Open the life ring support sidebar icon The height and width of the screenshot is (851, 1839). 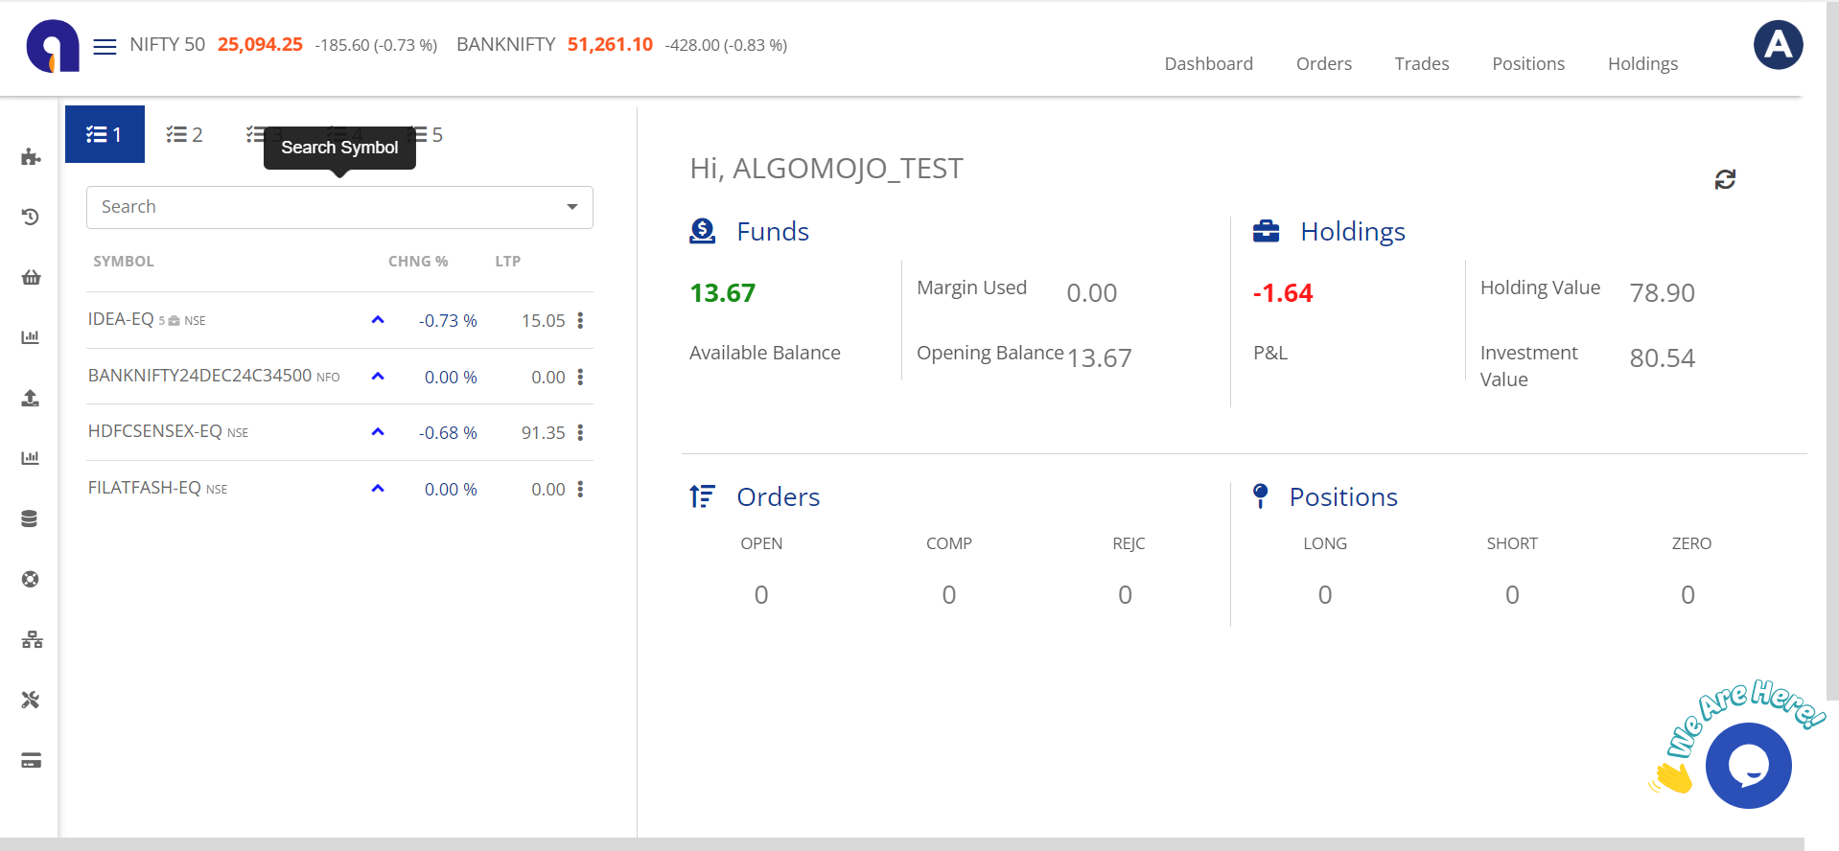31,579
